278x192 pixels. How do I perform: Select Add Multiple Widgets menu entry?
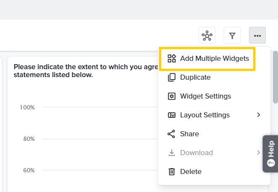pyautogui.click(x=214, y=58)
